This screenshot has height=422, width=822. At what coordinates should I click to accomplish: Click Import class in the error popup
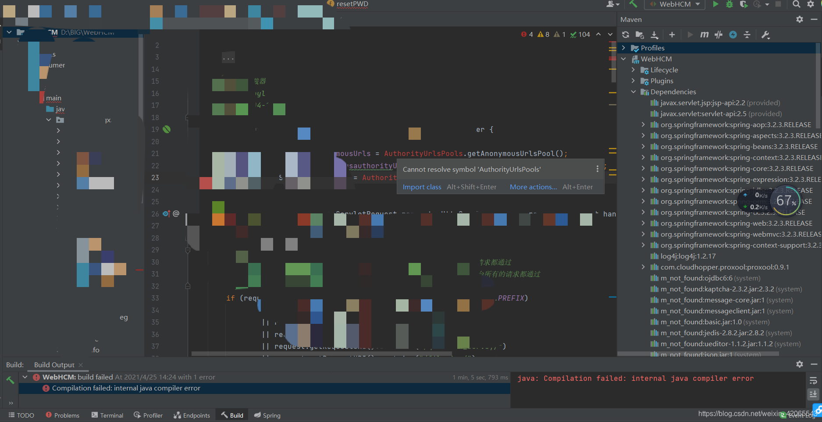point(421,187)
